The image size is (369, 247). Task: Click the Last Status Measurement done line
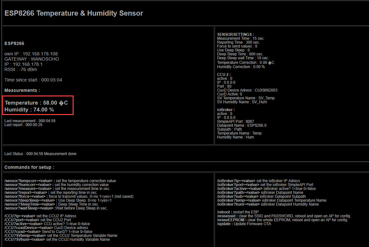click(40, 154)
